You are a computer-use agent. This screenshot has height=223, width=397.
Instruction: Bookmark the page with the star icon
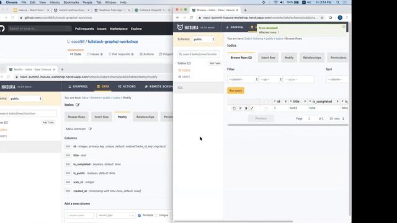coord(322,18)
